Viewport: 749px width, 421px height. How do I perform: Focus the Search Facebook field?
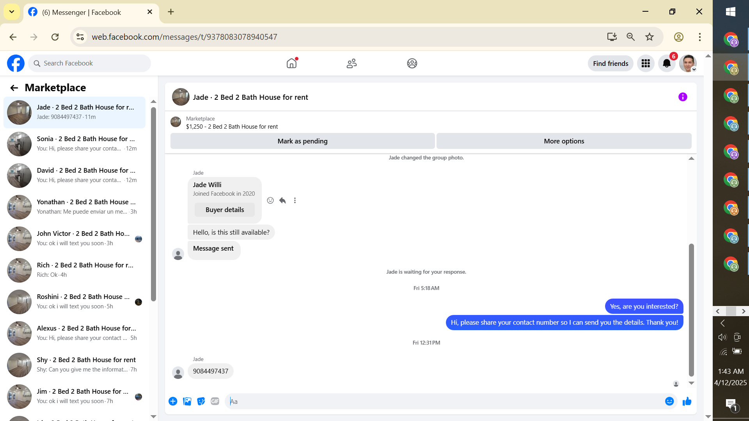pyautogui.click(x=90, y=63)
